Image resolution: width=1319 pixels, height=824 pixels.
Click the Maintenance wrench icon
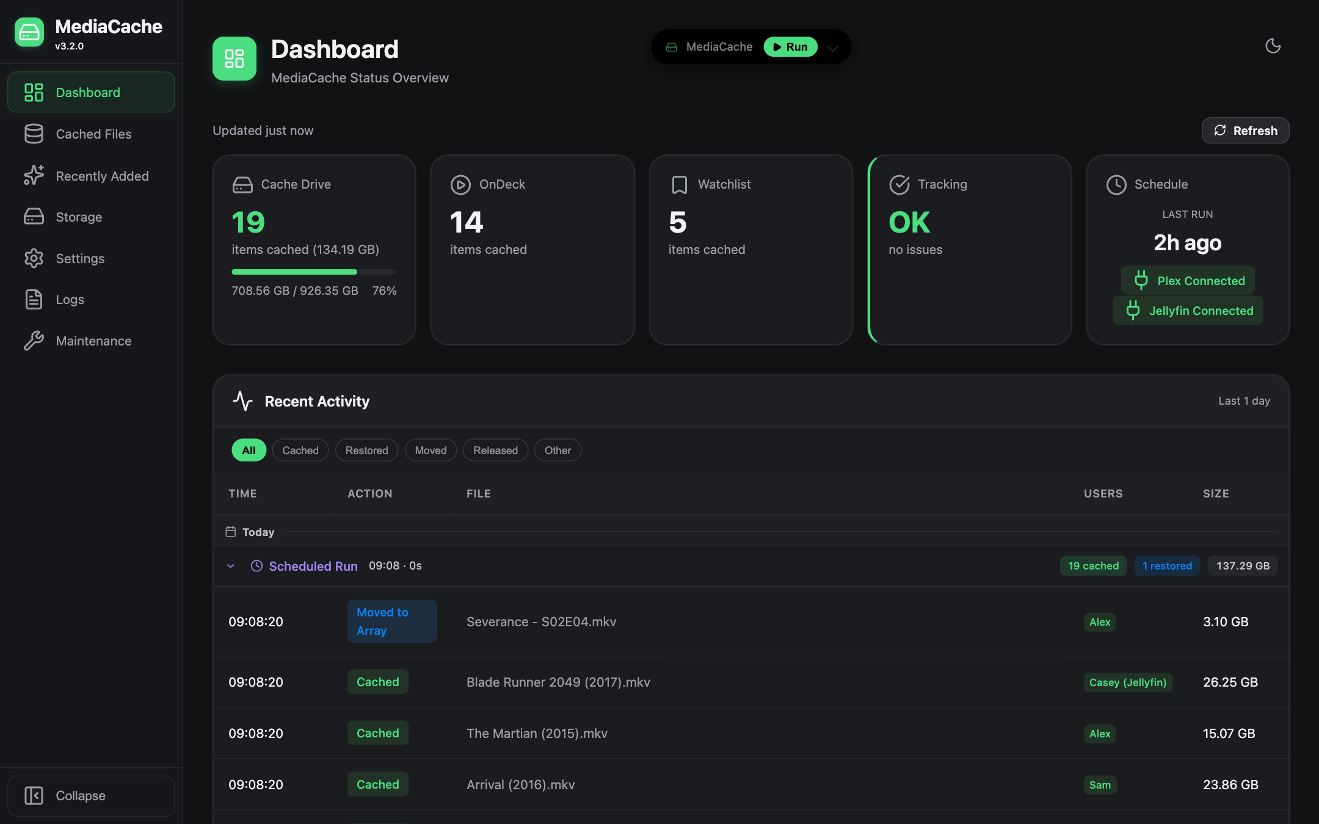34,341
